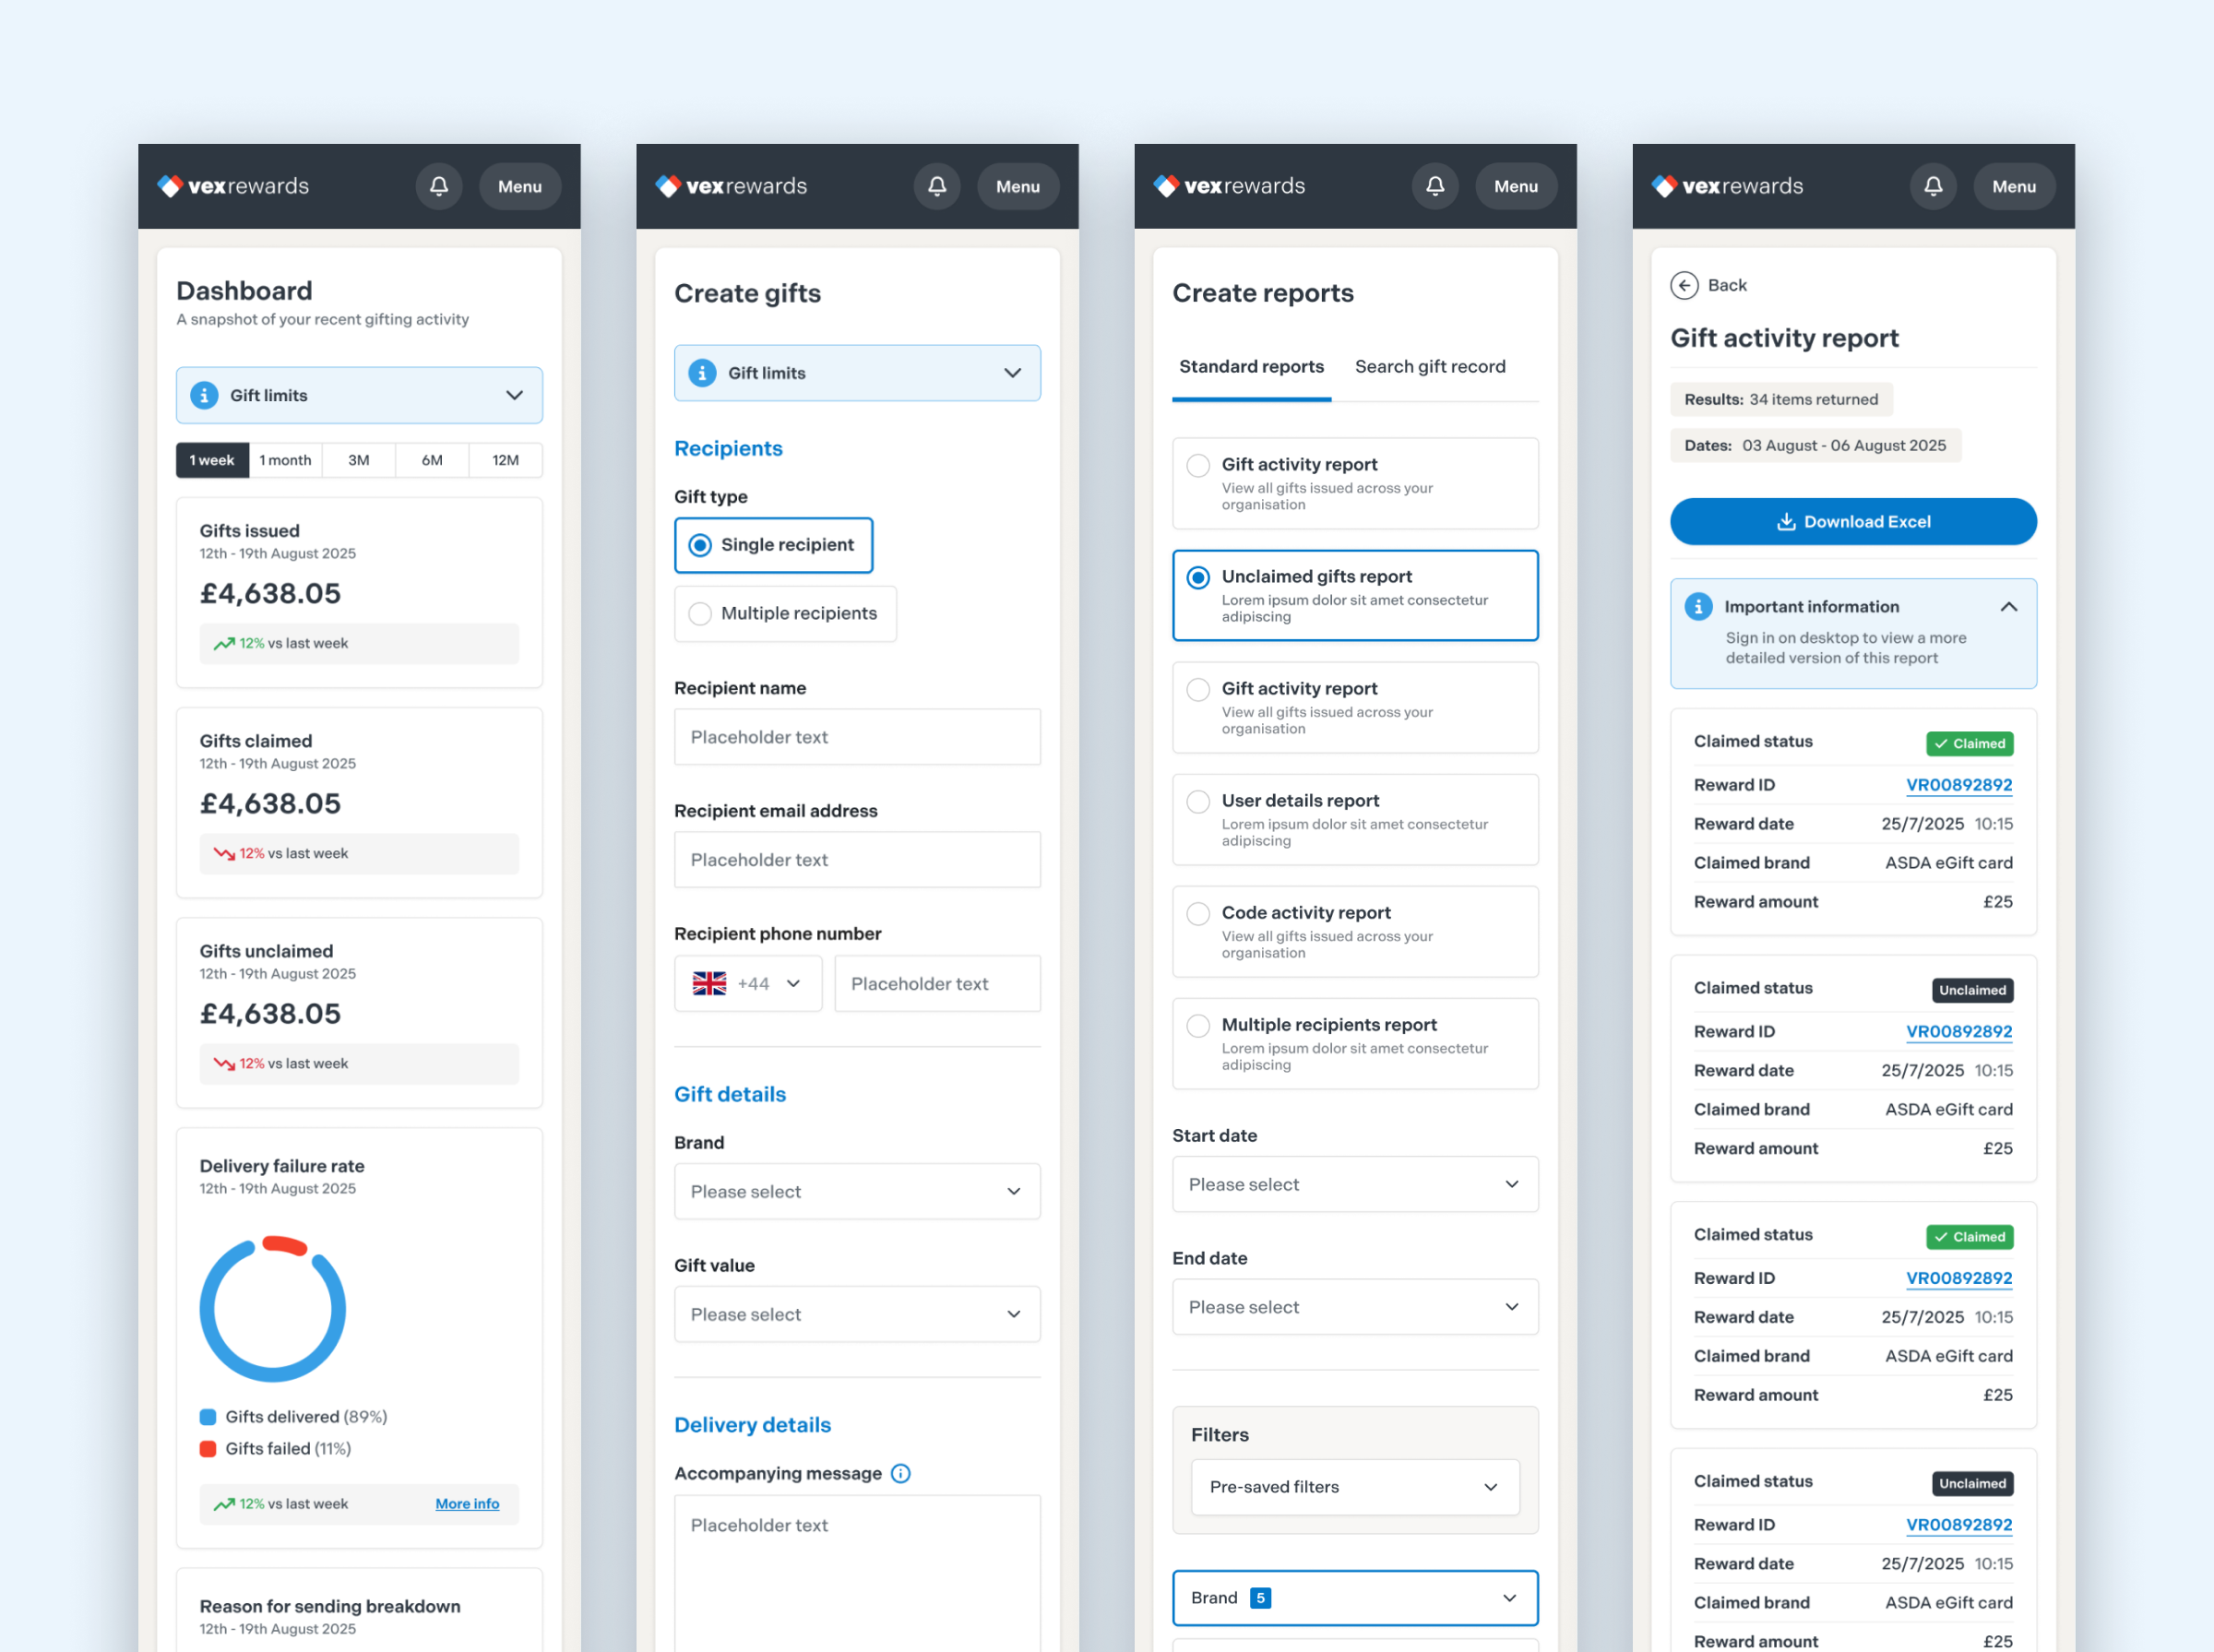Click the delivery failure rate donut chart
This screenshot has width=2214, height=1652.
click(x=273, y=1309)
